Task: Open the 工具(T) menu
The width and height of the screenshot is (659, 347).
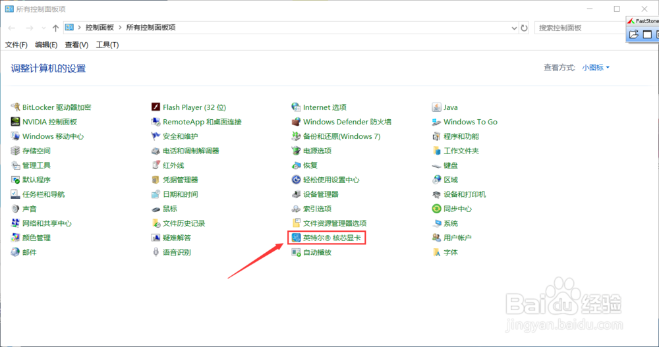Action: (107, 45)
